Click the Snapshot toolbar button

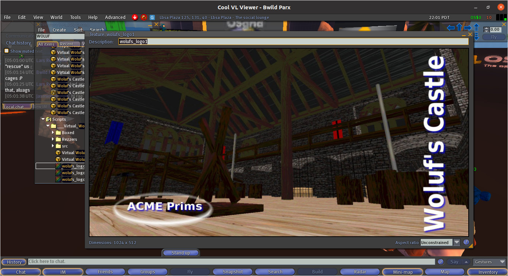pyautogui.click(x=233, y=272)
